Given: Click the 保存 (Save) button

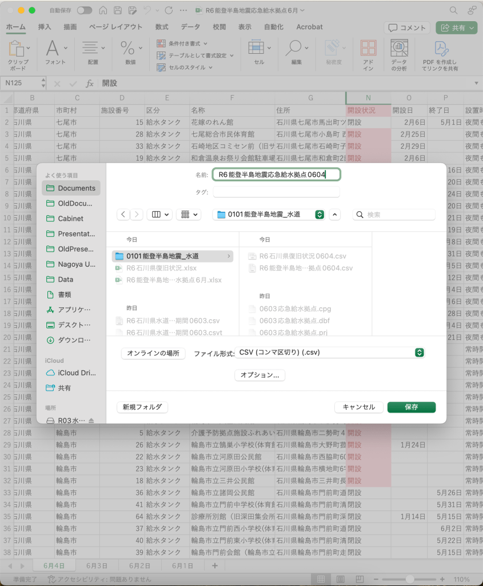Looking at the screenshot, I should click(x=411, y=407).
